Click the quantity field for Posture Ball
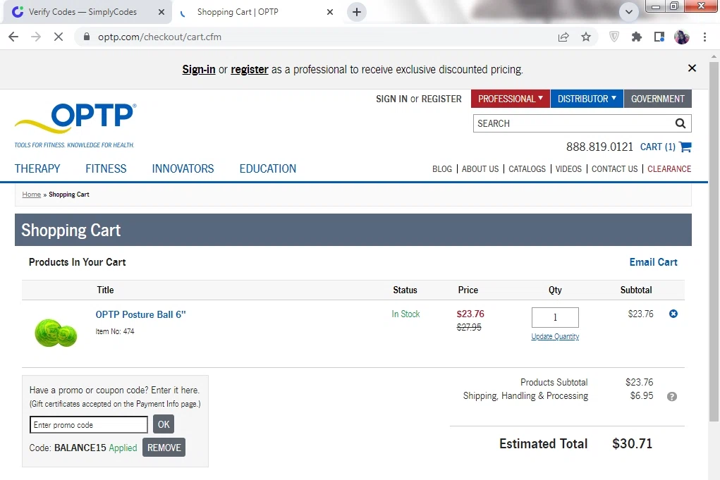 (x=555, y=317)
